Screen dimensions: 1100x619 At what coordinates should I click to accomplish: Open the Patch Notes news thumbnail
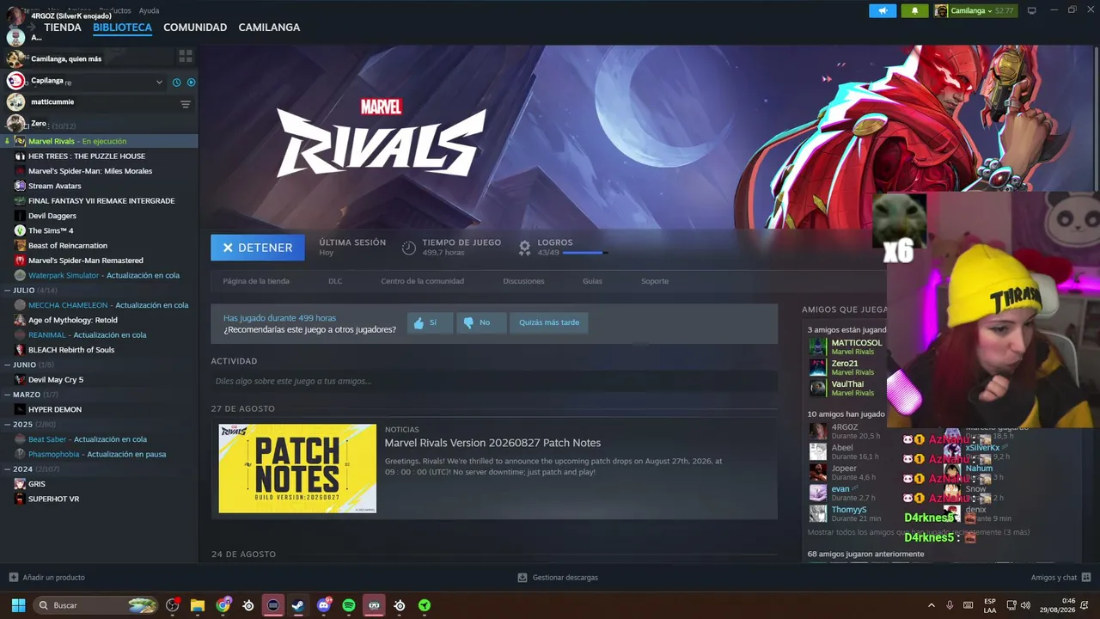(297, 469)
